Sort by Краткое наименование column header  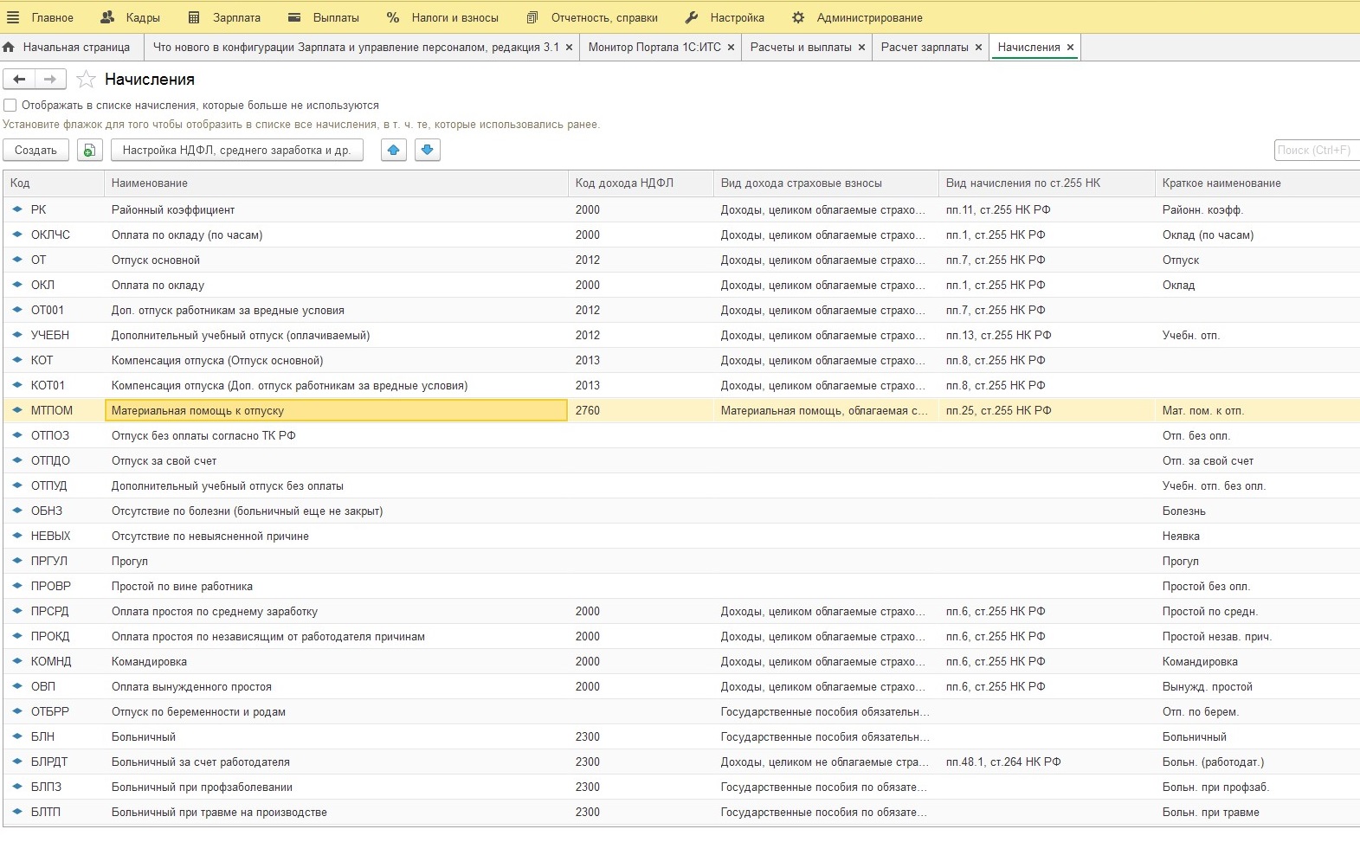pos(1257,183)
